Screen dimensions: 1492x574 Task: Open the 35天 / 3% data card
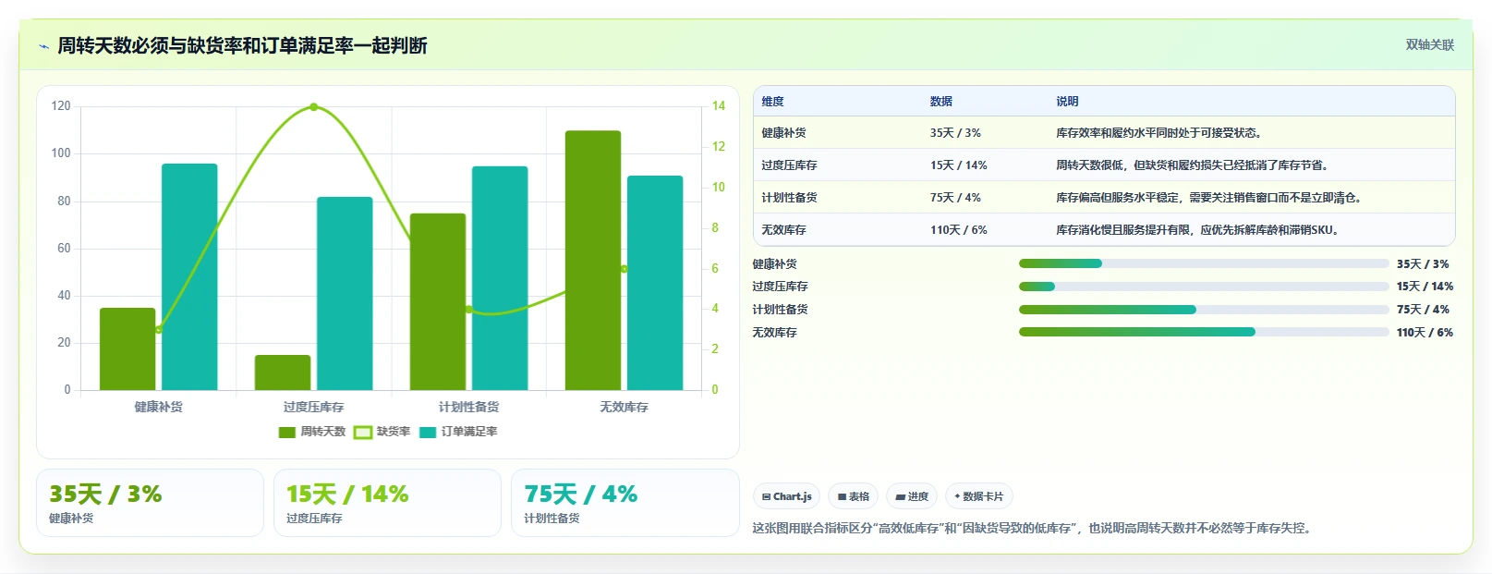click(x=150, y=503)
